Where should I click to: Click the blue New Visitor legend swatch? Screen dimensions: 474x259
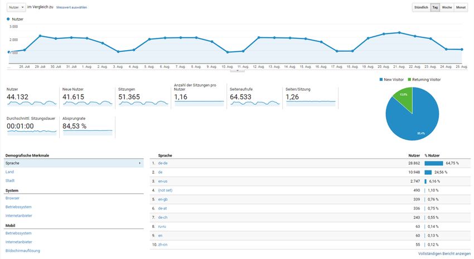click(381, 80)
